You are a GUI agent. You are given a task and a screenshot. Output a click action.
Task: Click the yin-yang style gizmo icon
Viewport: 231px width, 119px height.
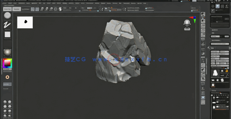[x=60, y=9]
